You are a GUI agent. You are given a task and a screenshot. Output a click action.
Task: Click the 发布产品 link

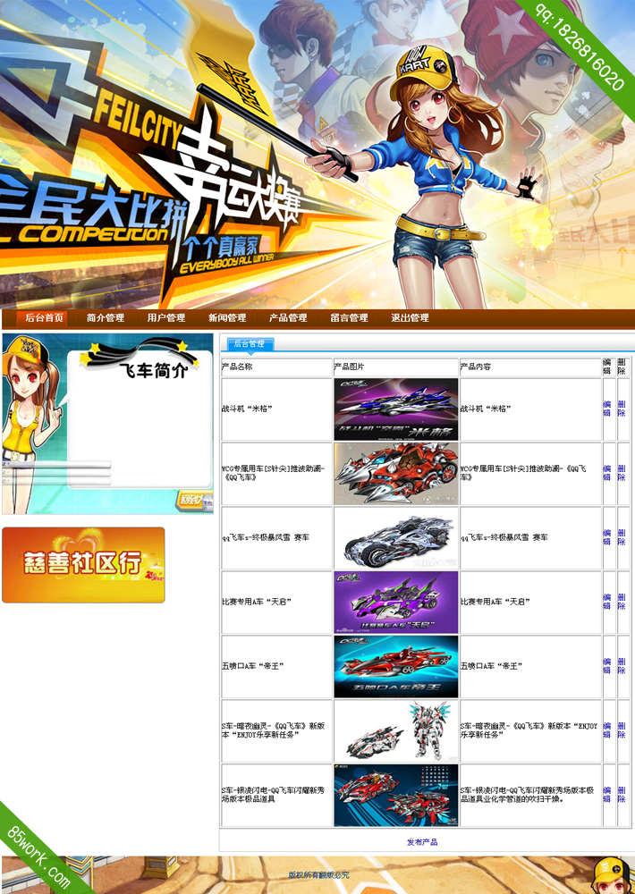[x=422, y=842]
